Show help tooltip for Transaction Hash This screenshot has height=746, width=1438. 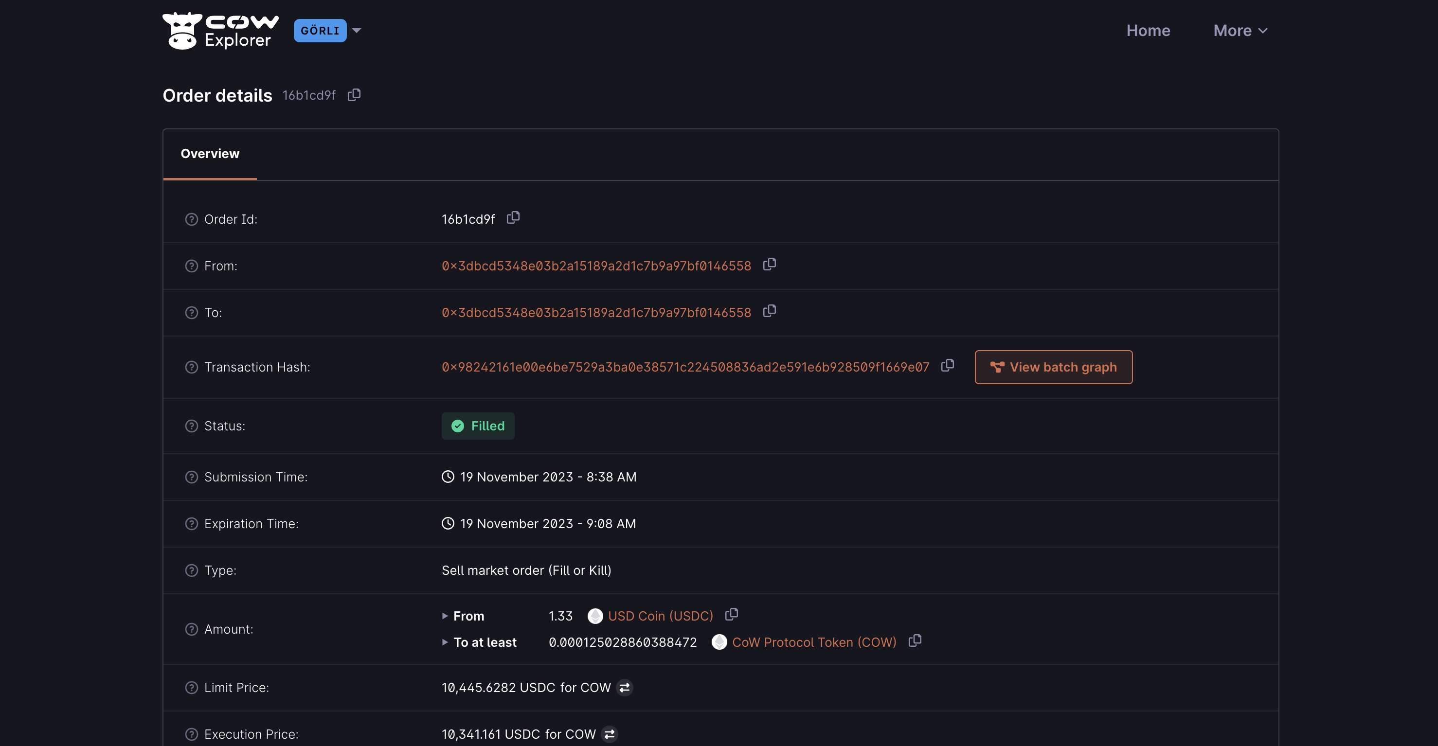[x=192, y=367]
